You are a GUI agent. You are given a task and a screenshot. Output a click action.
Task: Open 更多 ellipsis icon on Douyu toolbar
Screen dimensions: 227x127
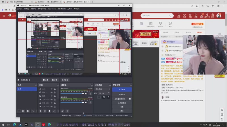170,24
